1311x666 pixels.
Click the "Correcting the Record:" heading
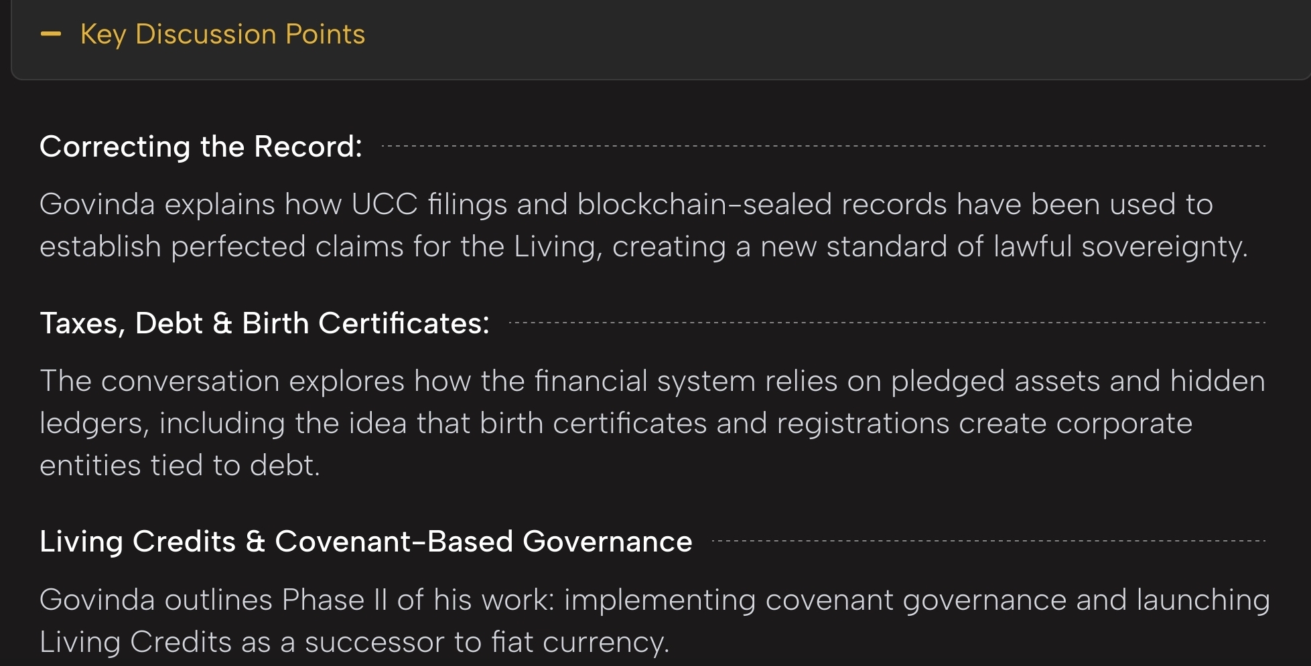point(200,147)
